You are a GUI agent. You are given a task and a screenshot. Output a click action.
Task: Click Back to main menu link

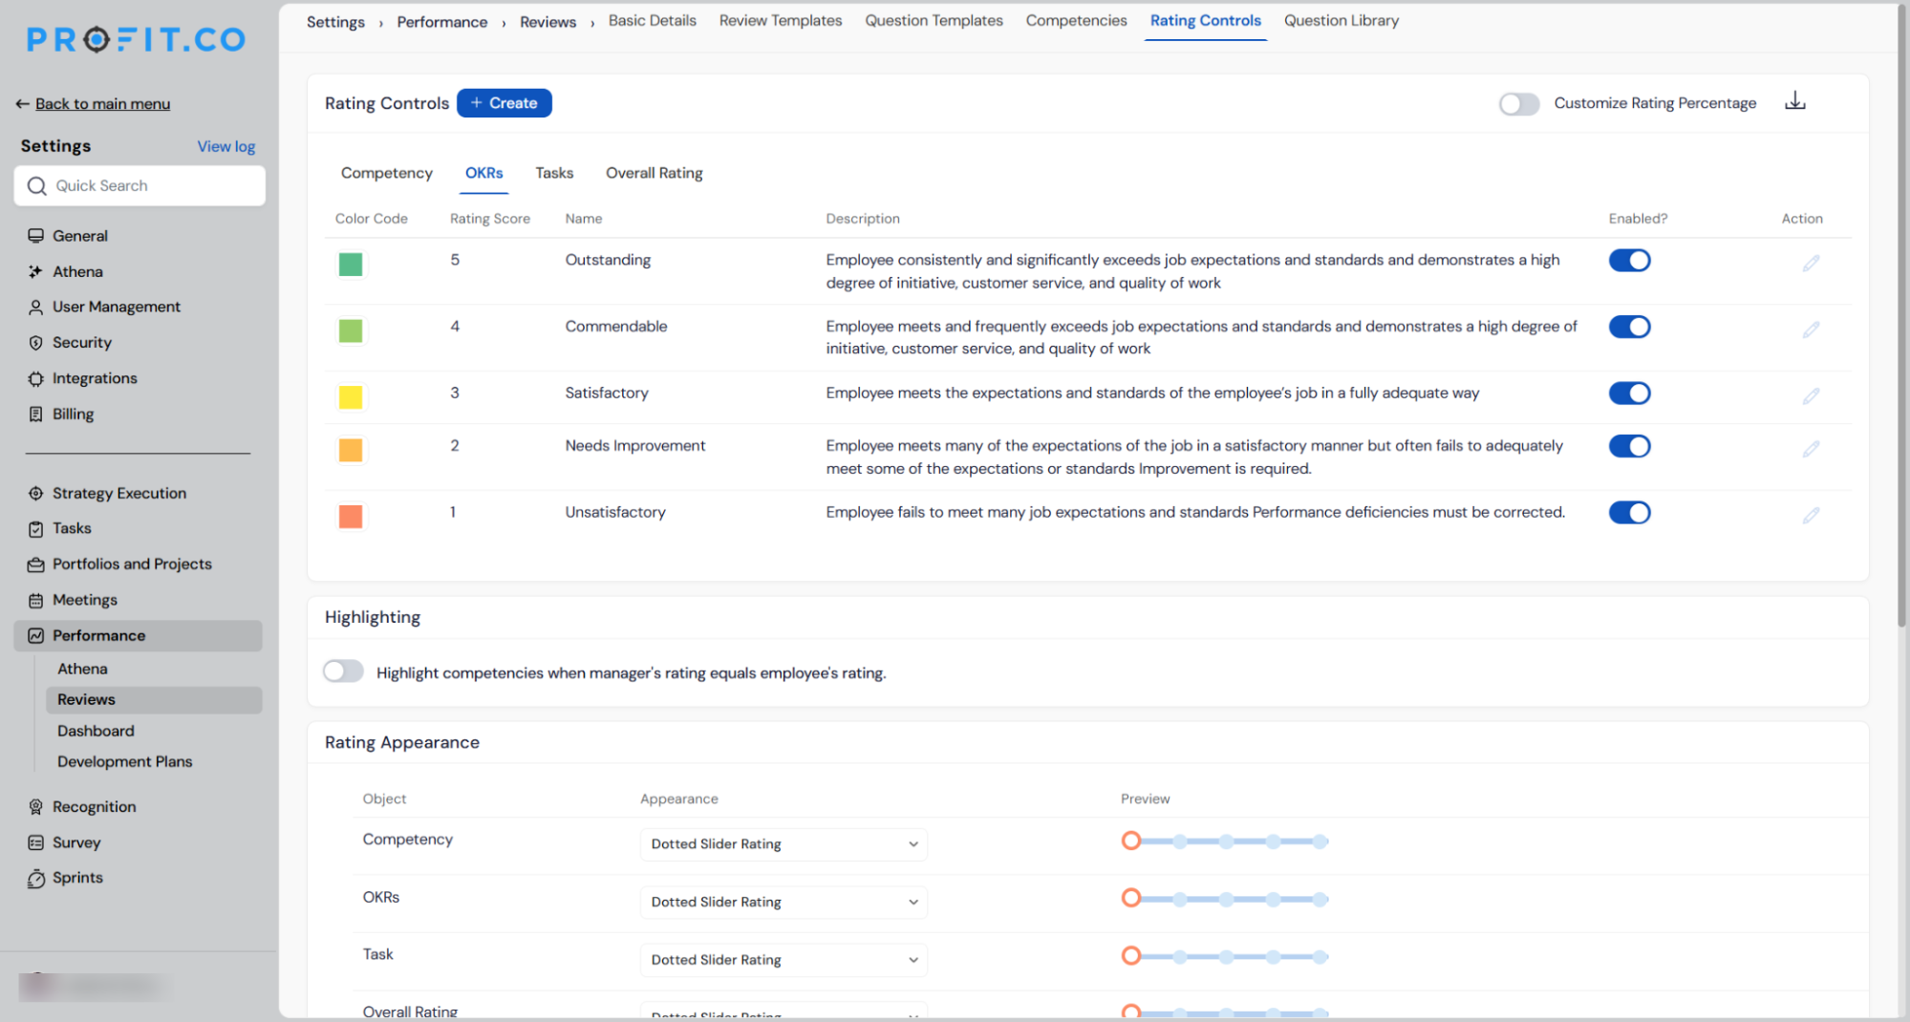[x=102, y=103]
